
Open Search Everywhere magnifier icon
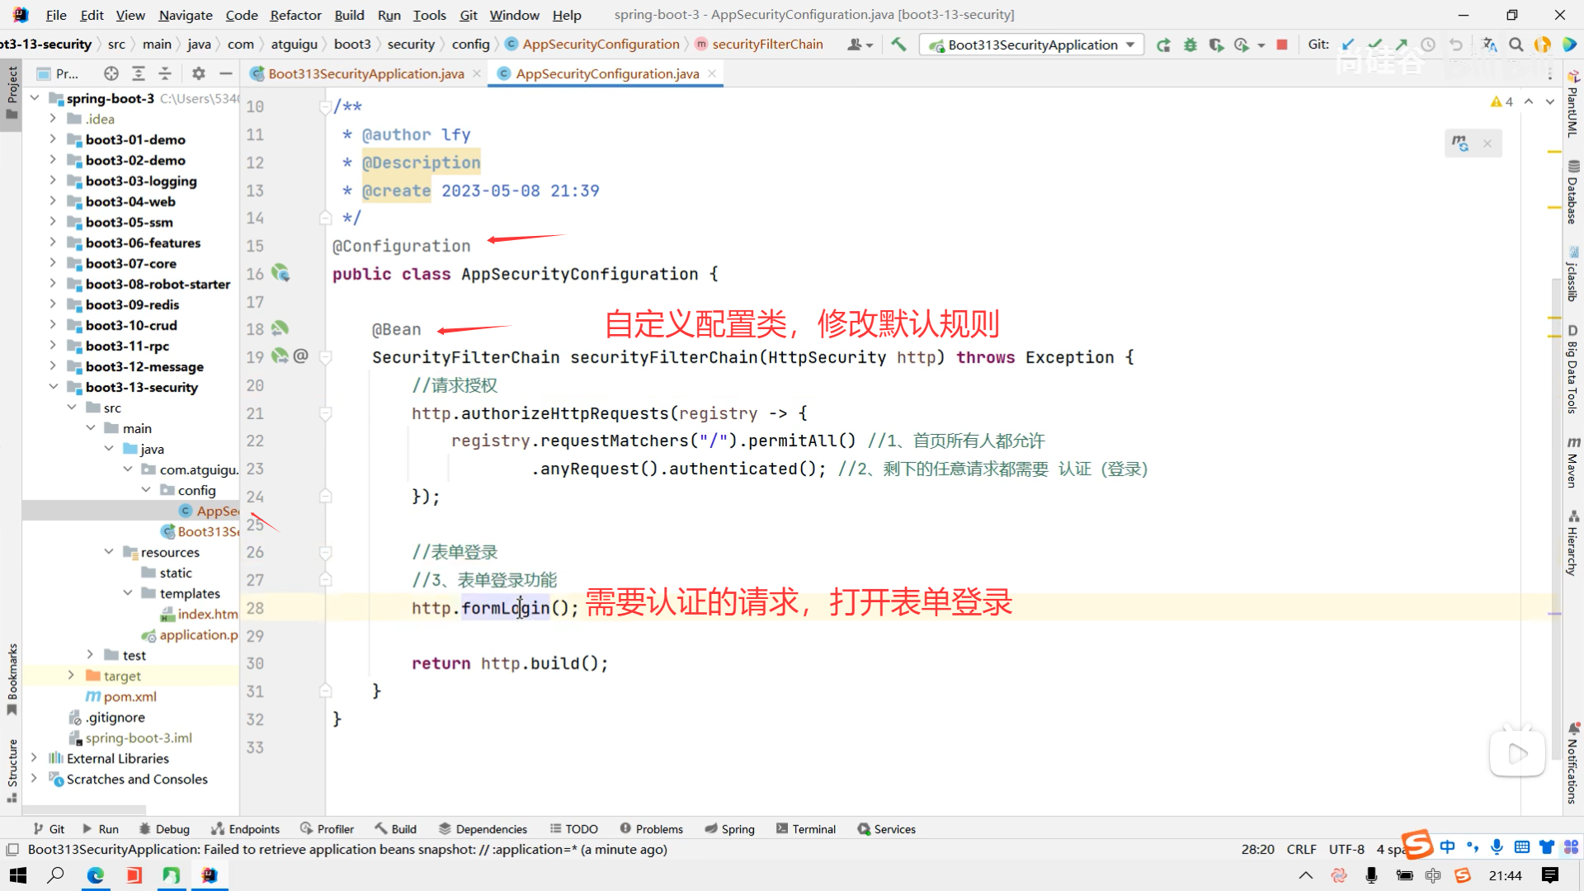(1516, 45)
